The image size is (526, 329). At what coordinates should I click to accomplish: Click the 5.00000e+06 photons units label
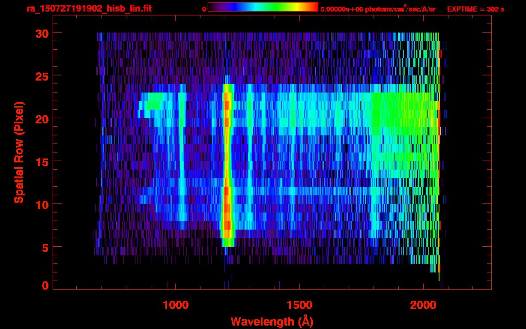[378, 9]
